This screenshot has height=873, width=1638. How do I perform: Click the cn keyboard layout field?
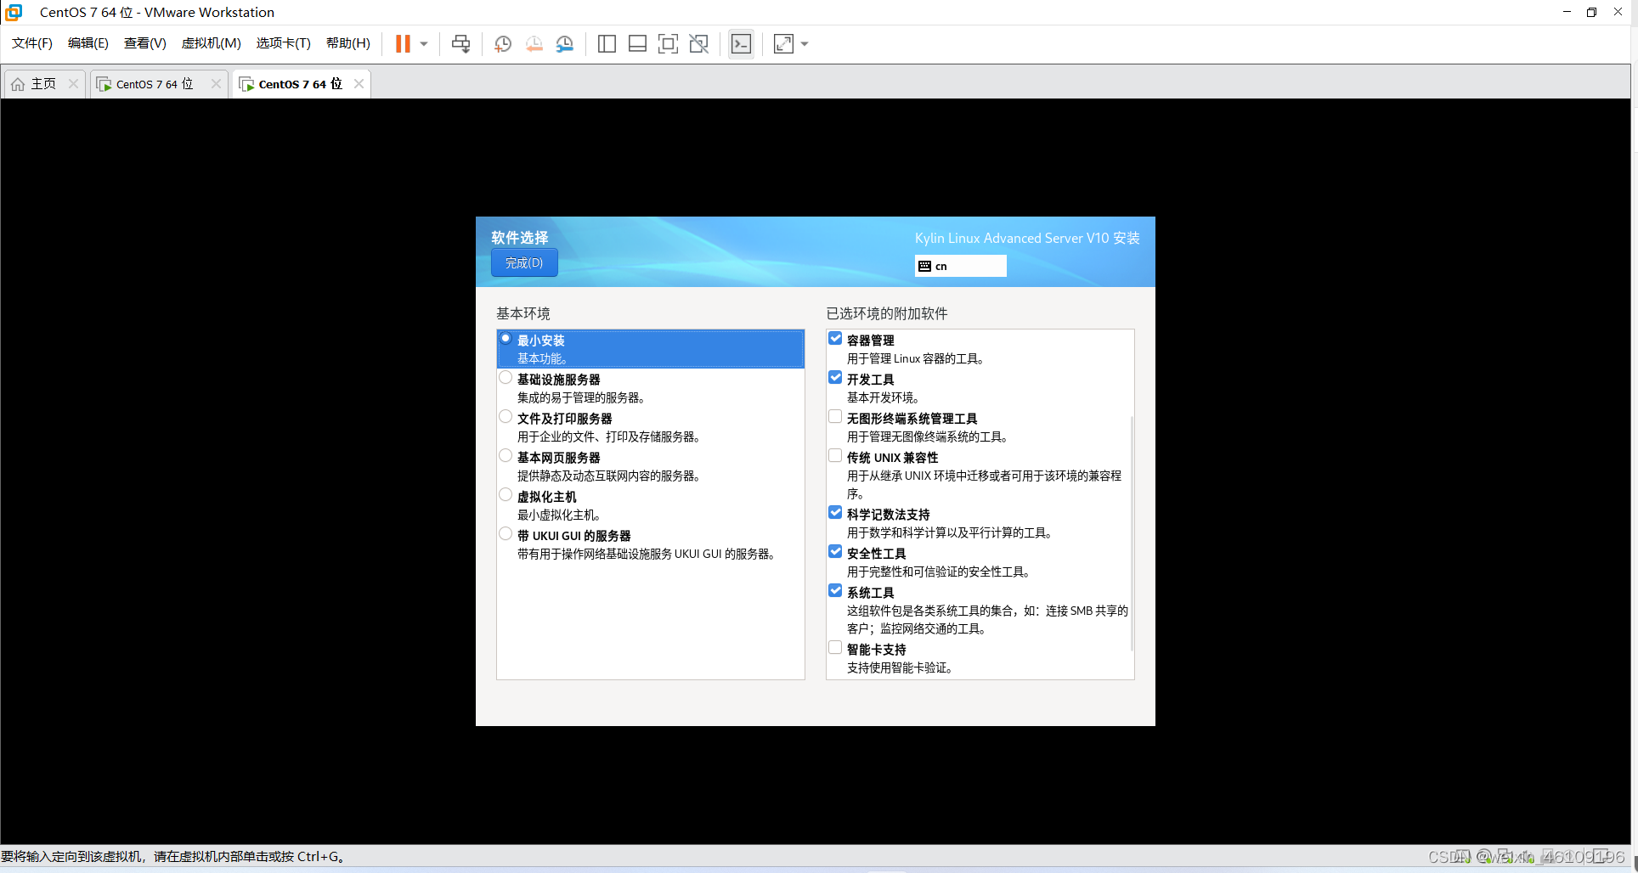(961, 266)
